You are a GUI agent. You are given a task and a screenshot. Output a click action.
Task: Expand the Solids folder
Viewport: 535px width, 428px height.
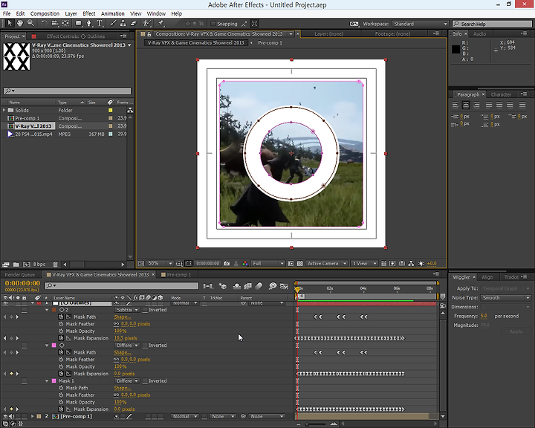4,110
